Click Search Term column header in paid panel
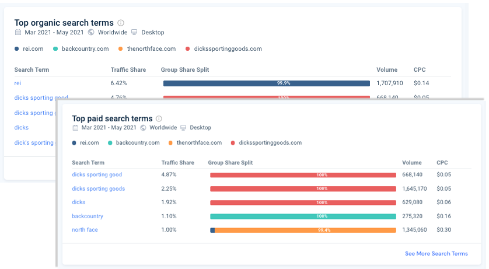The height and width of the screenshot is (269, 489). point(88,162)
